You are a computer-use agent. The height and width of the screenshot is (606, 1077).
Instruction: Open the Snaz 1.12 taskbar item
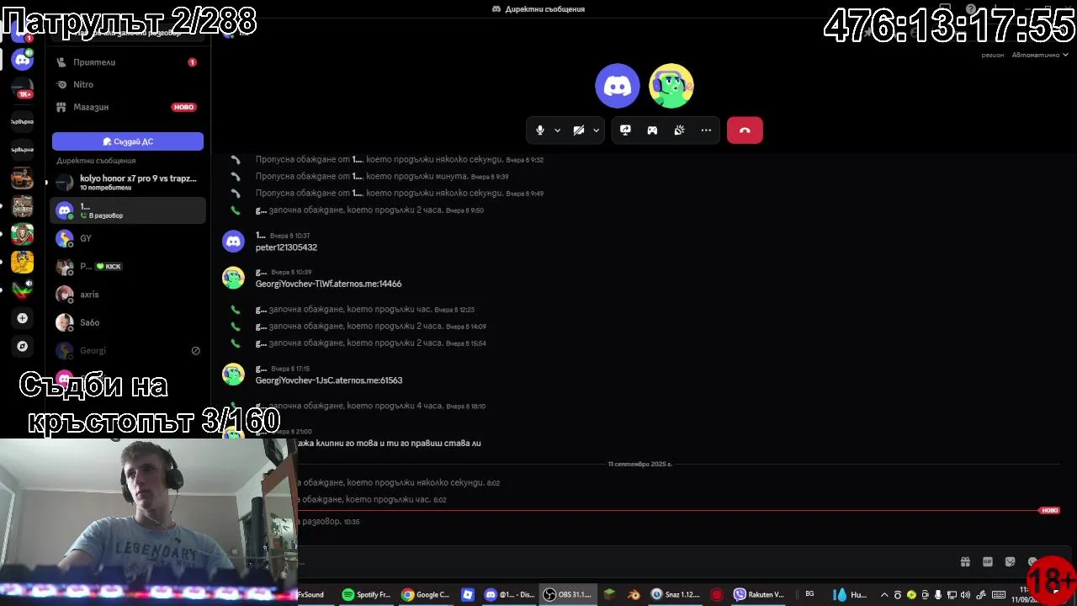pos(676,594)
